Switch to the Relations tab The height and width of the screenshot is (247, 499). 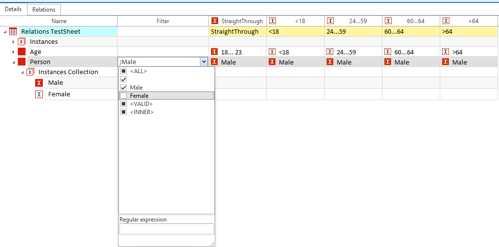(44, 10)
